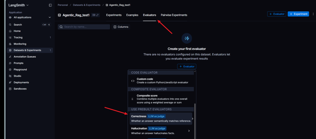316x139 pixels.
Task: Click the lightning evaluator icon above heading
Action: click(187, 39)
